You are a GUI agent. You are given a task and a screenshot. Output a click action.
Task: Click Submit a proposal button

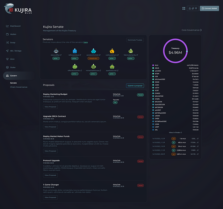[x=135, y=86]
